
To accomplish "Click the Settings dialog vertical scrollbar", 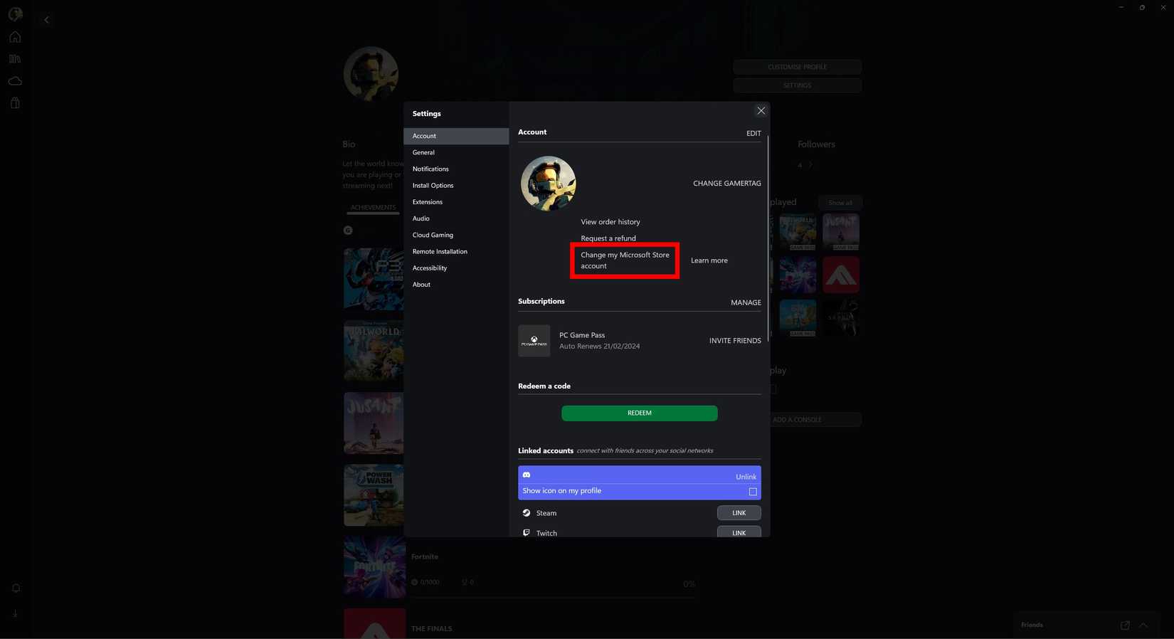I will point(768,235).
